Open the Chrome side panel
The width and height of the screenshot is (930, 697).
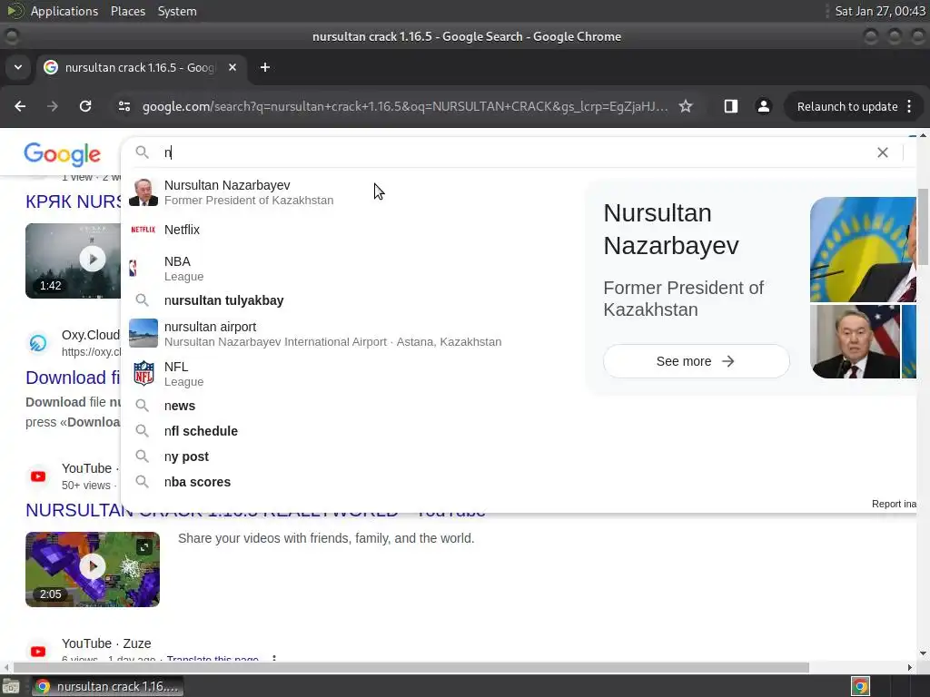click(731, 106)
